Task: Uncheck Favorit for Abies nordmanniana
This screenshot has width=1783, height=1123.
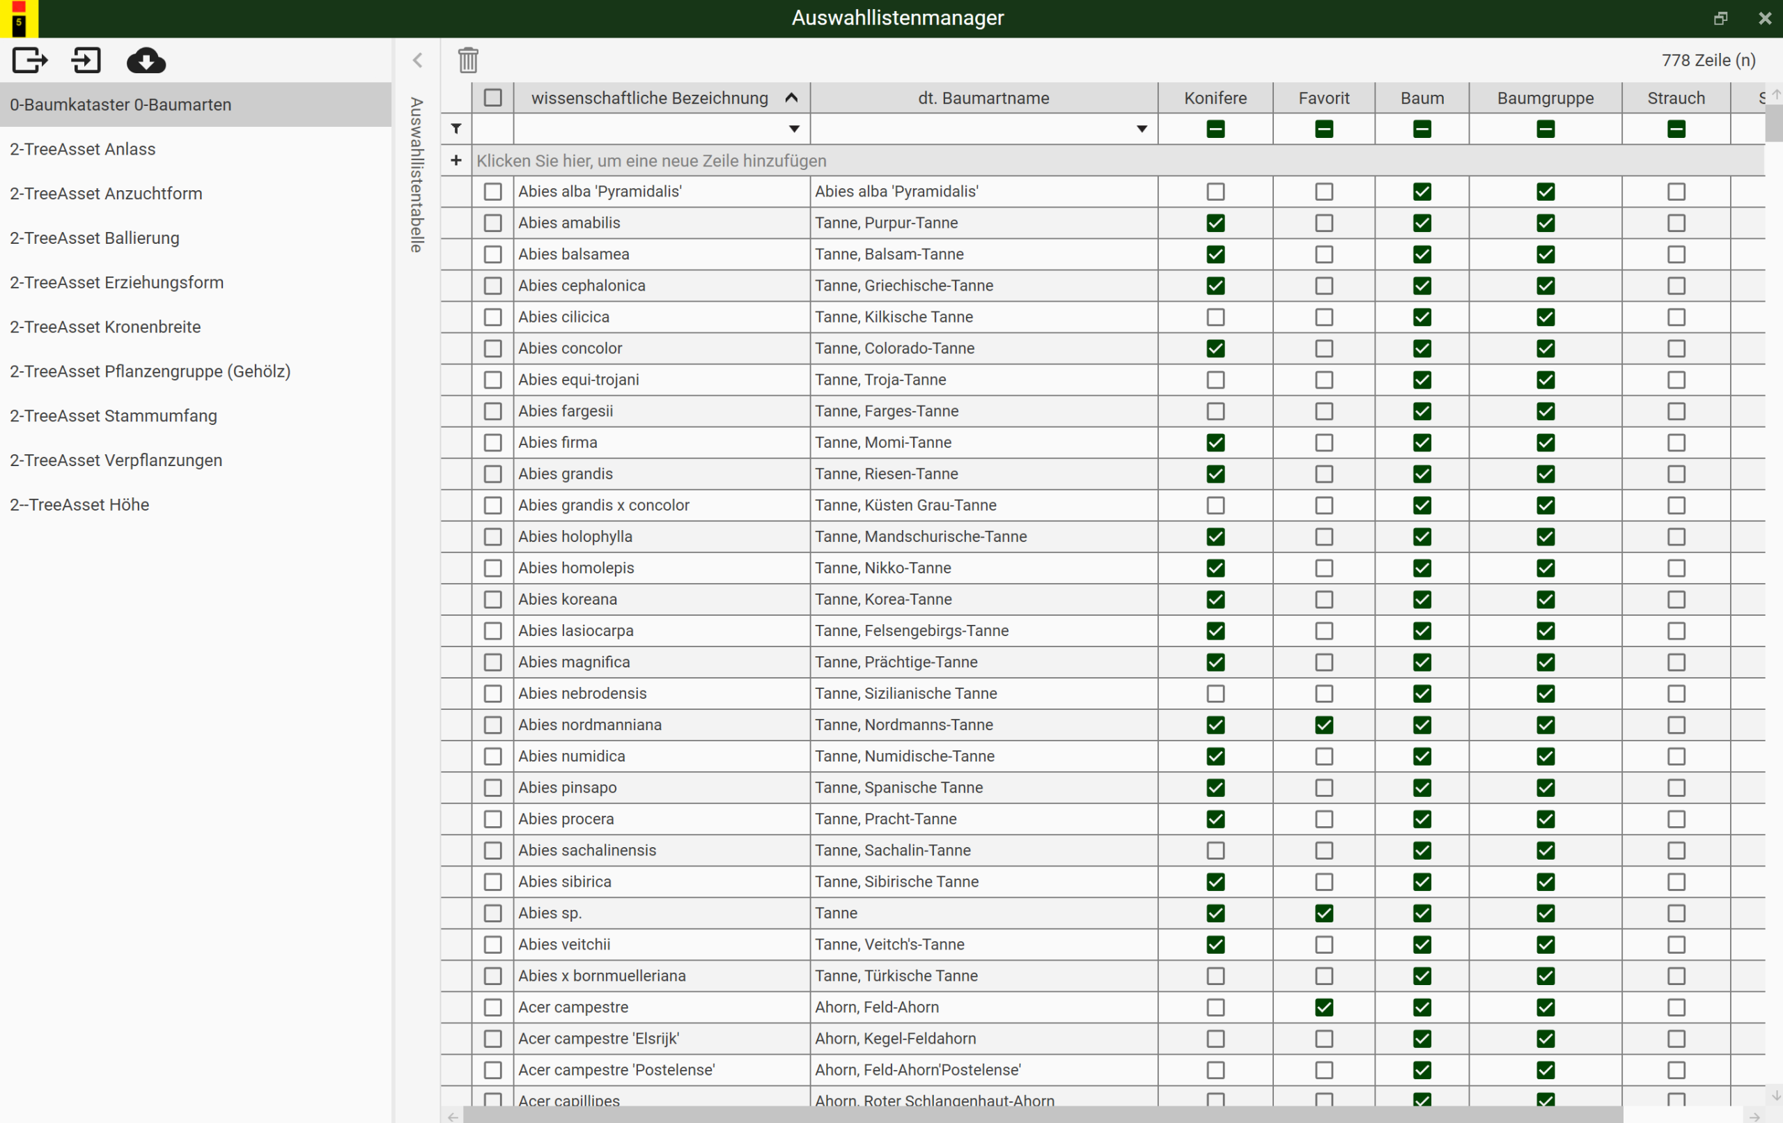Action: click(x=1324, y=725)
